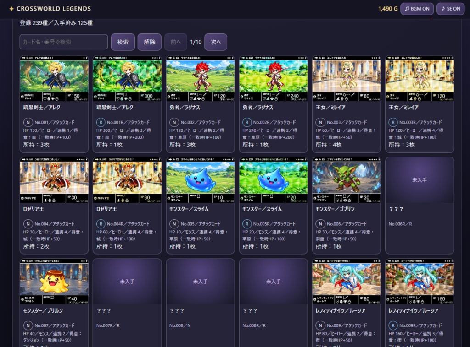
Task: Click the N rarity badge for No.007
Action: click(x=28, y=325)
